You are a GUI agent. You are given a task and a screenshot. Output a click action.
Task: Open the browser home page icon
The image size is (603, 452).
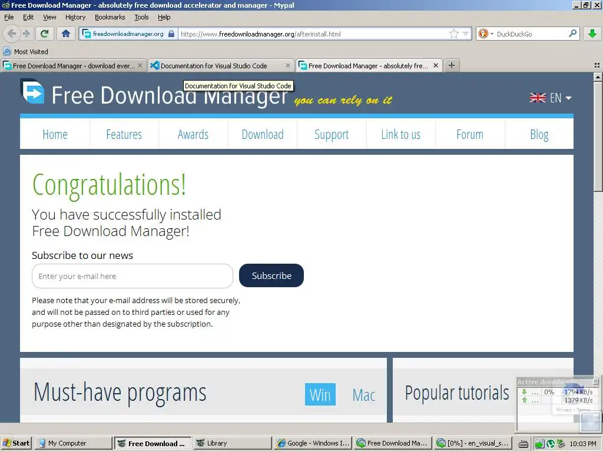pyautogui.click(x=66, y=34)
